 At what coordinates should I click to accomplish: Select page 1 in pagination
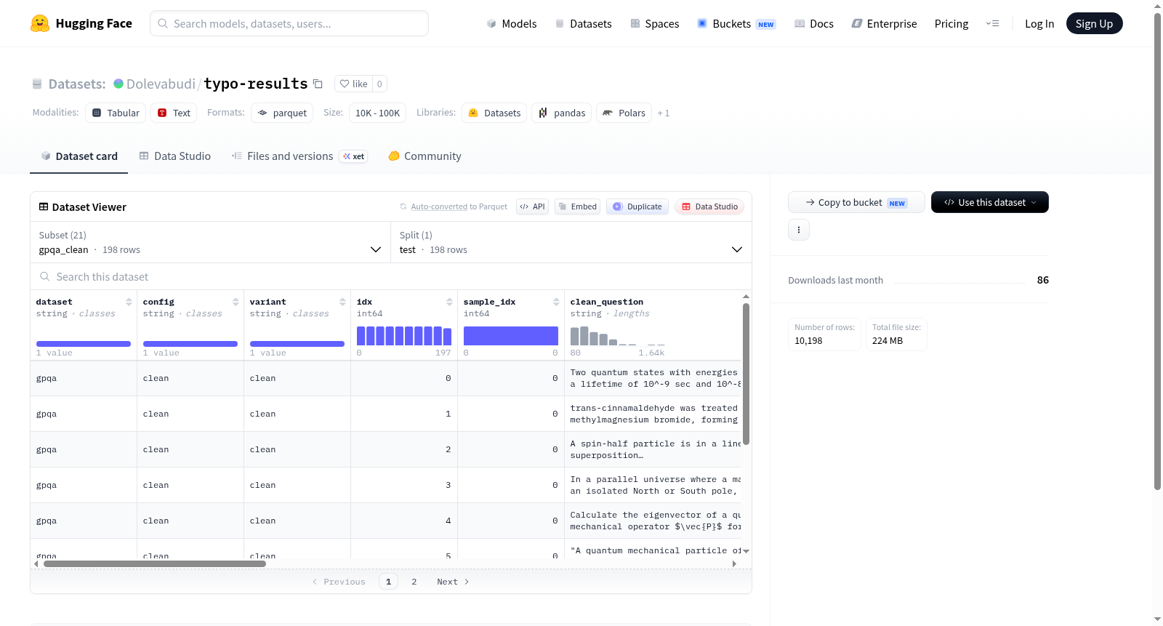pos(389,582)
